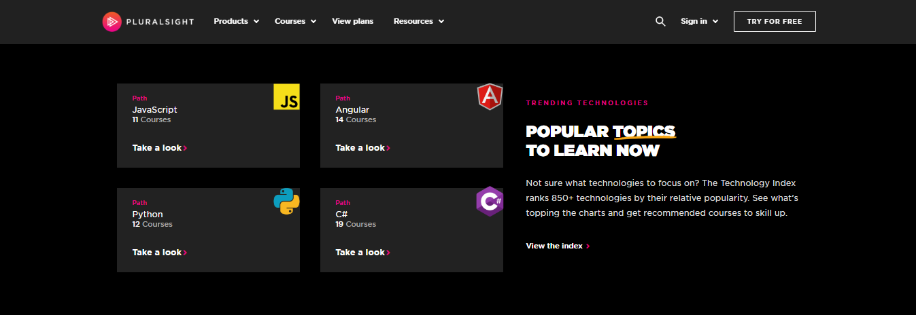Click the Python snake logo icon

(286, 202)
